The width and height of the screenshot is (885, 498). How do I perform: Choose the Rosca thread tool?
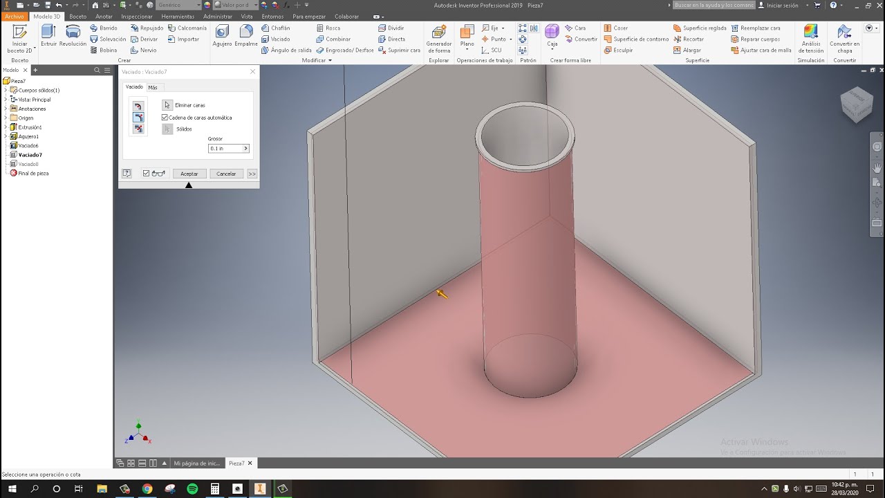coord(328,28)
